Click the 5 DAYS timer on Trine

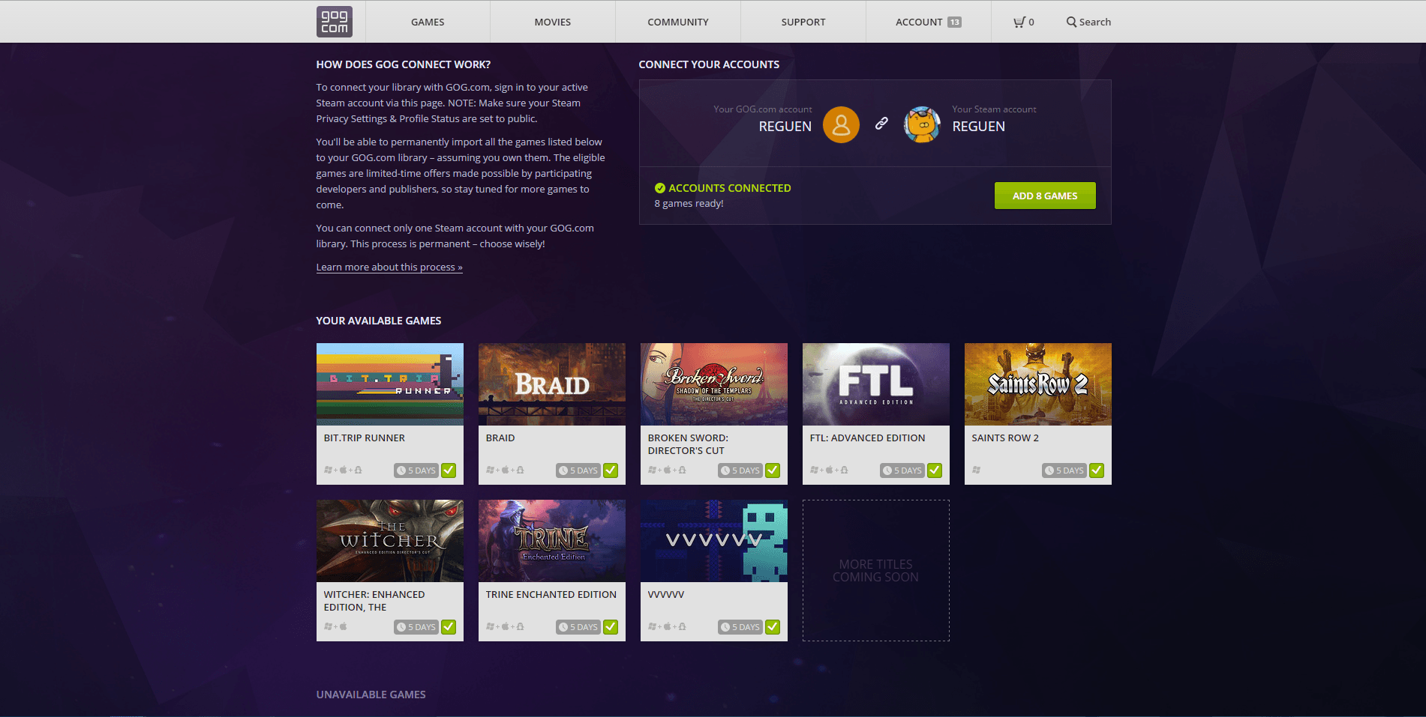pyautogui.click(x=578, y=627)
